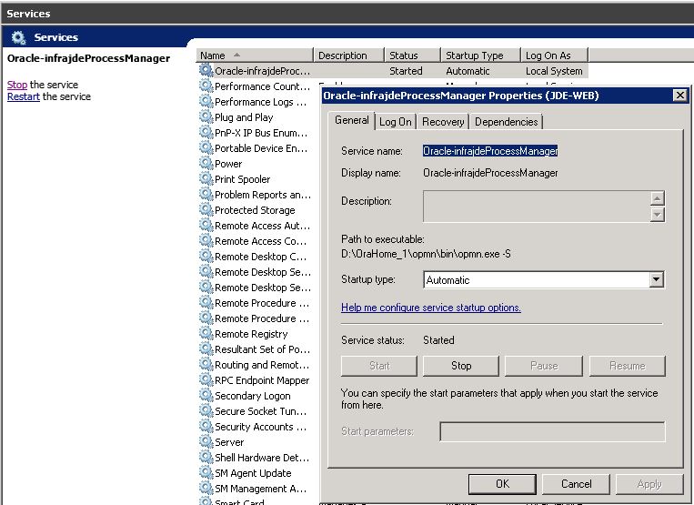Select the Protected Storage service row
This screenshot has height=505, width=694.
255,210
